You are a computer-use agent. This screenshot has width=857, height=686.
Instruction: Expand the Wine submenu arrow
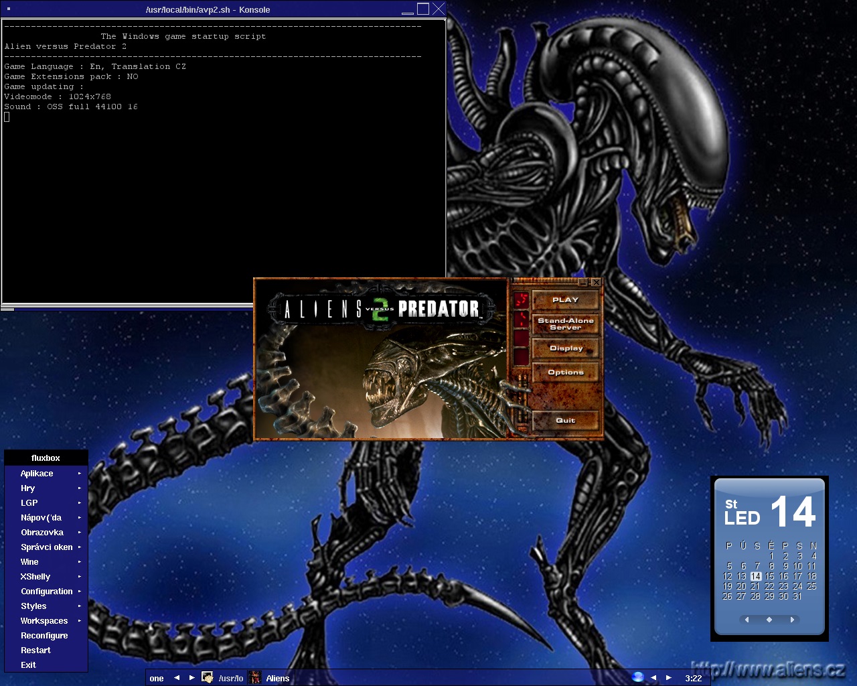click(79, 562)
